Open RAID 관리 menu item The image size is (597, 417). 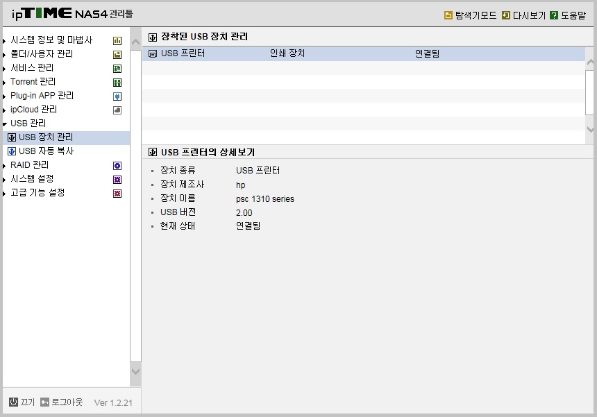(x=29, y=164)
